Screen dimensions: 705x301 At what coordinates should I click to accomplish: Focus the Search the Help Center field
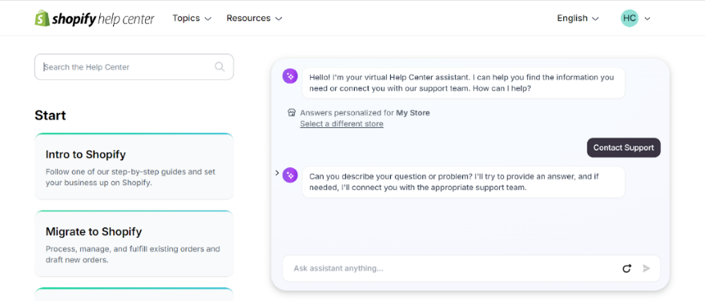[134, 67]
